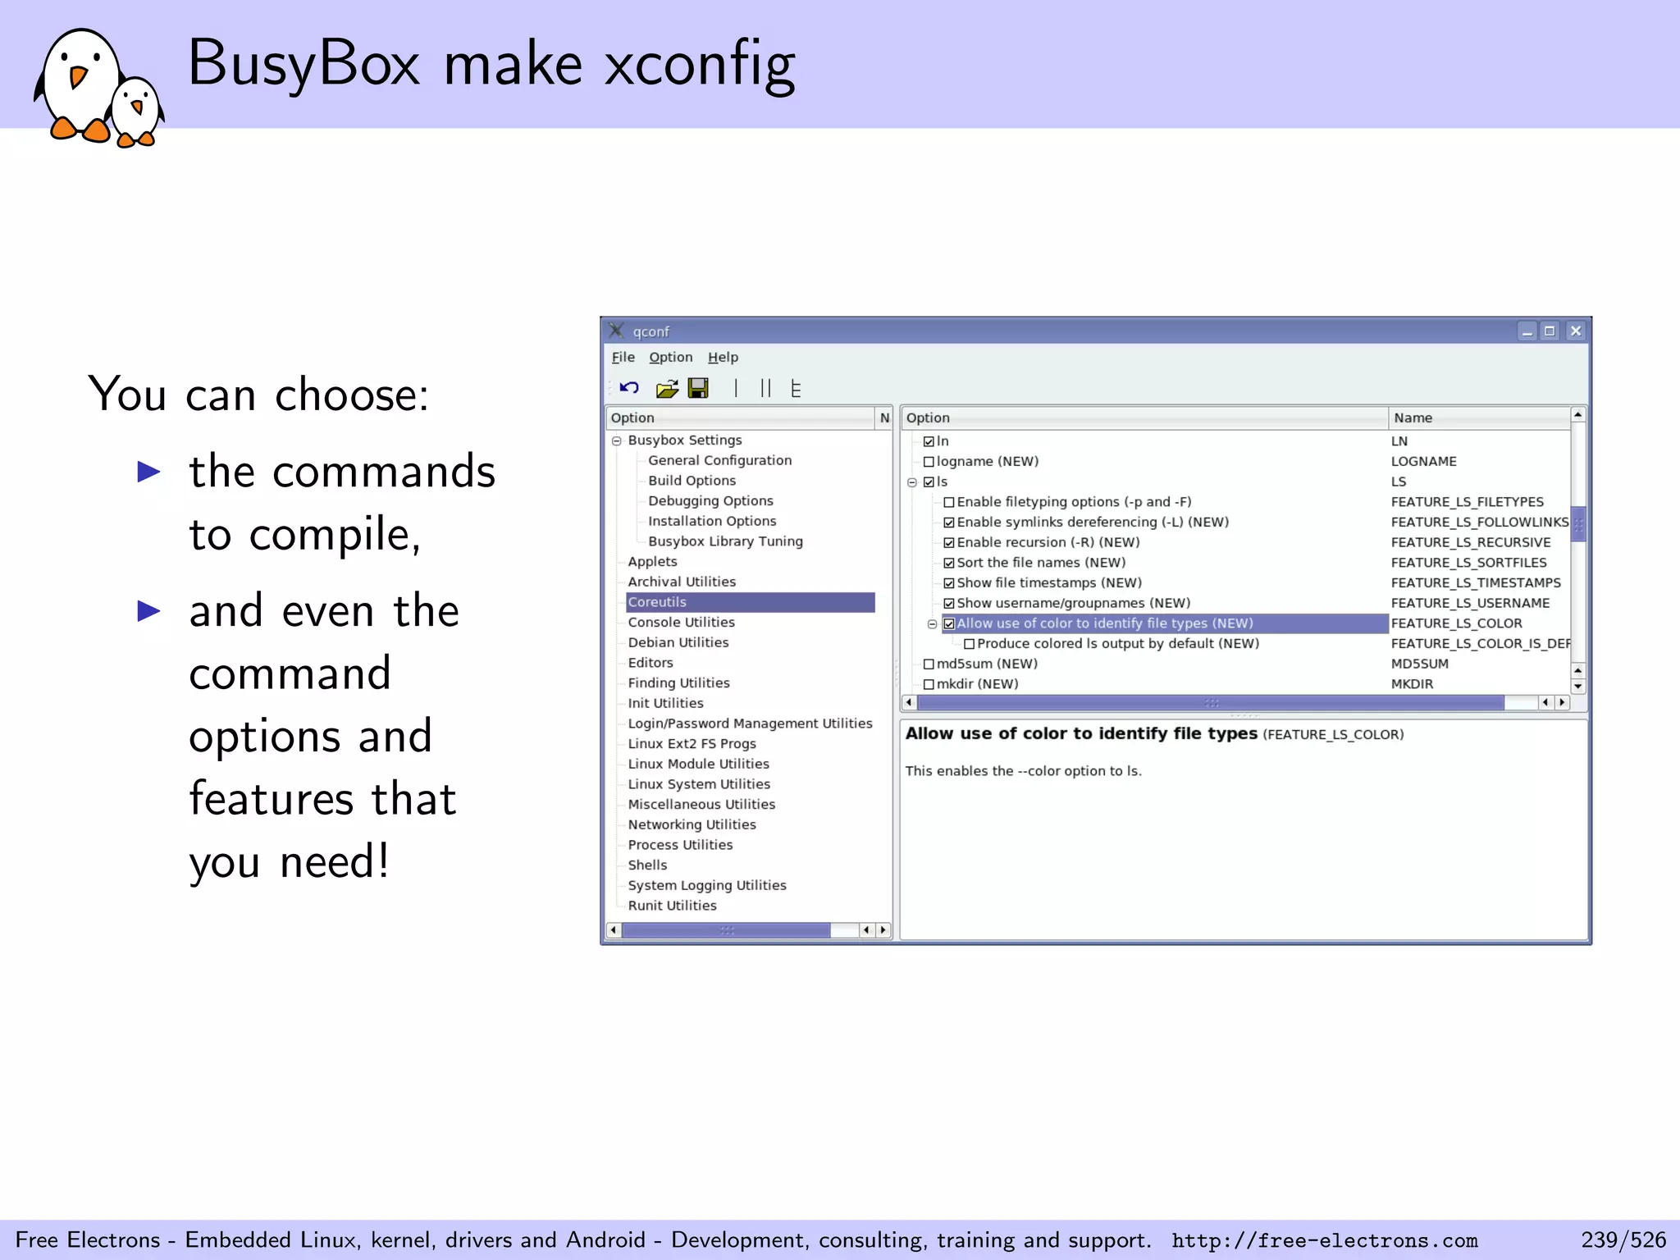Select Init Utilities category

(x=665, y=703)
